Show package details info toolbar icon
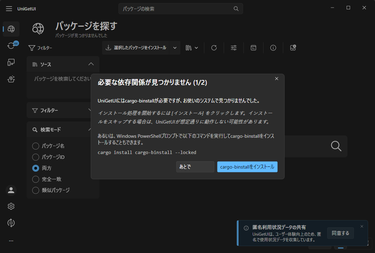 (x=273, y=48)
